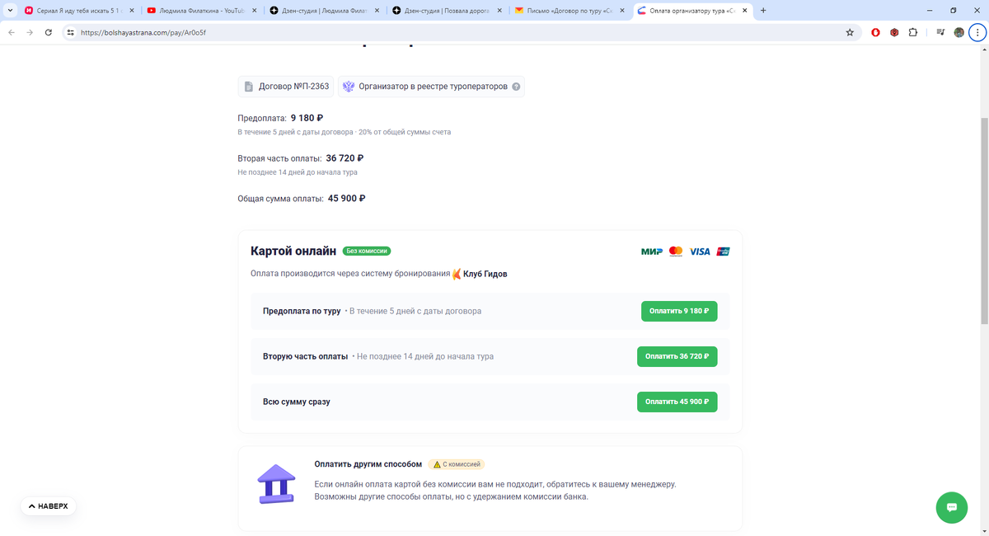The image size is (989, 536).
Task: Close the YouTube tab
Action: pos(253,11)
